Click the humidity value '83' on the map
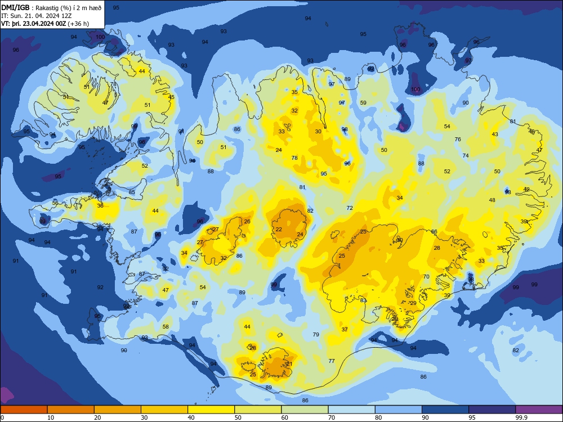This screenshot has width=563, height=422. point(363,300)
